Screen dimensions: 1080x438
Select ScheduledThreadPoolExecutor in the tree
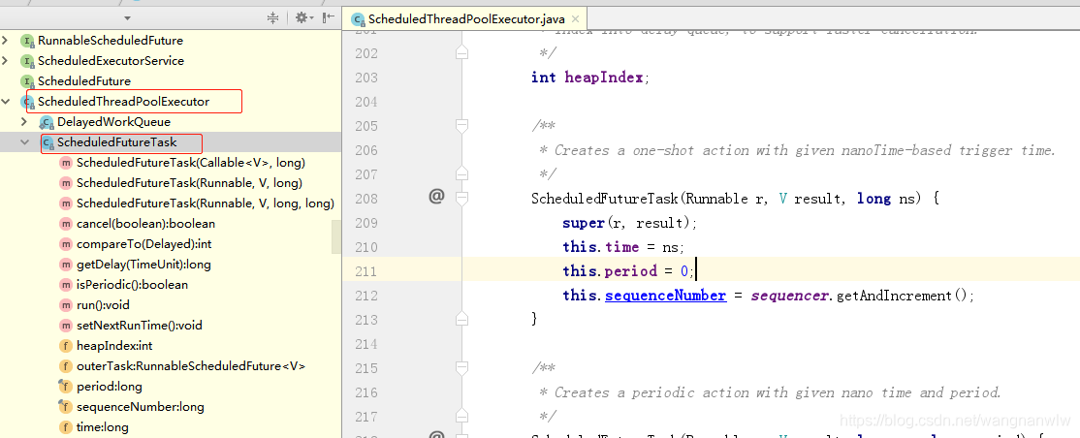[x=123, y=102]
